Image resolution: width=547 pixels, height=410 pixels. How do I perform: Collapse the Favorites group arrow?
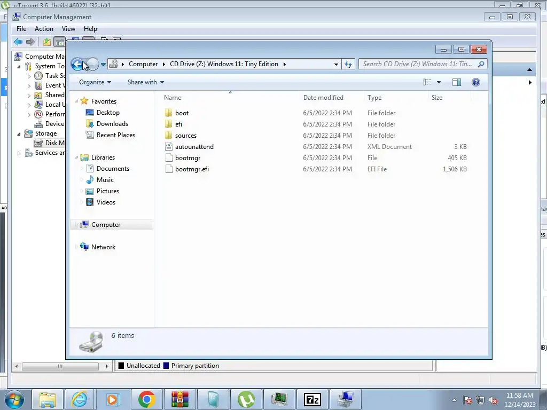(76, 101)
